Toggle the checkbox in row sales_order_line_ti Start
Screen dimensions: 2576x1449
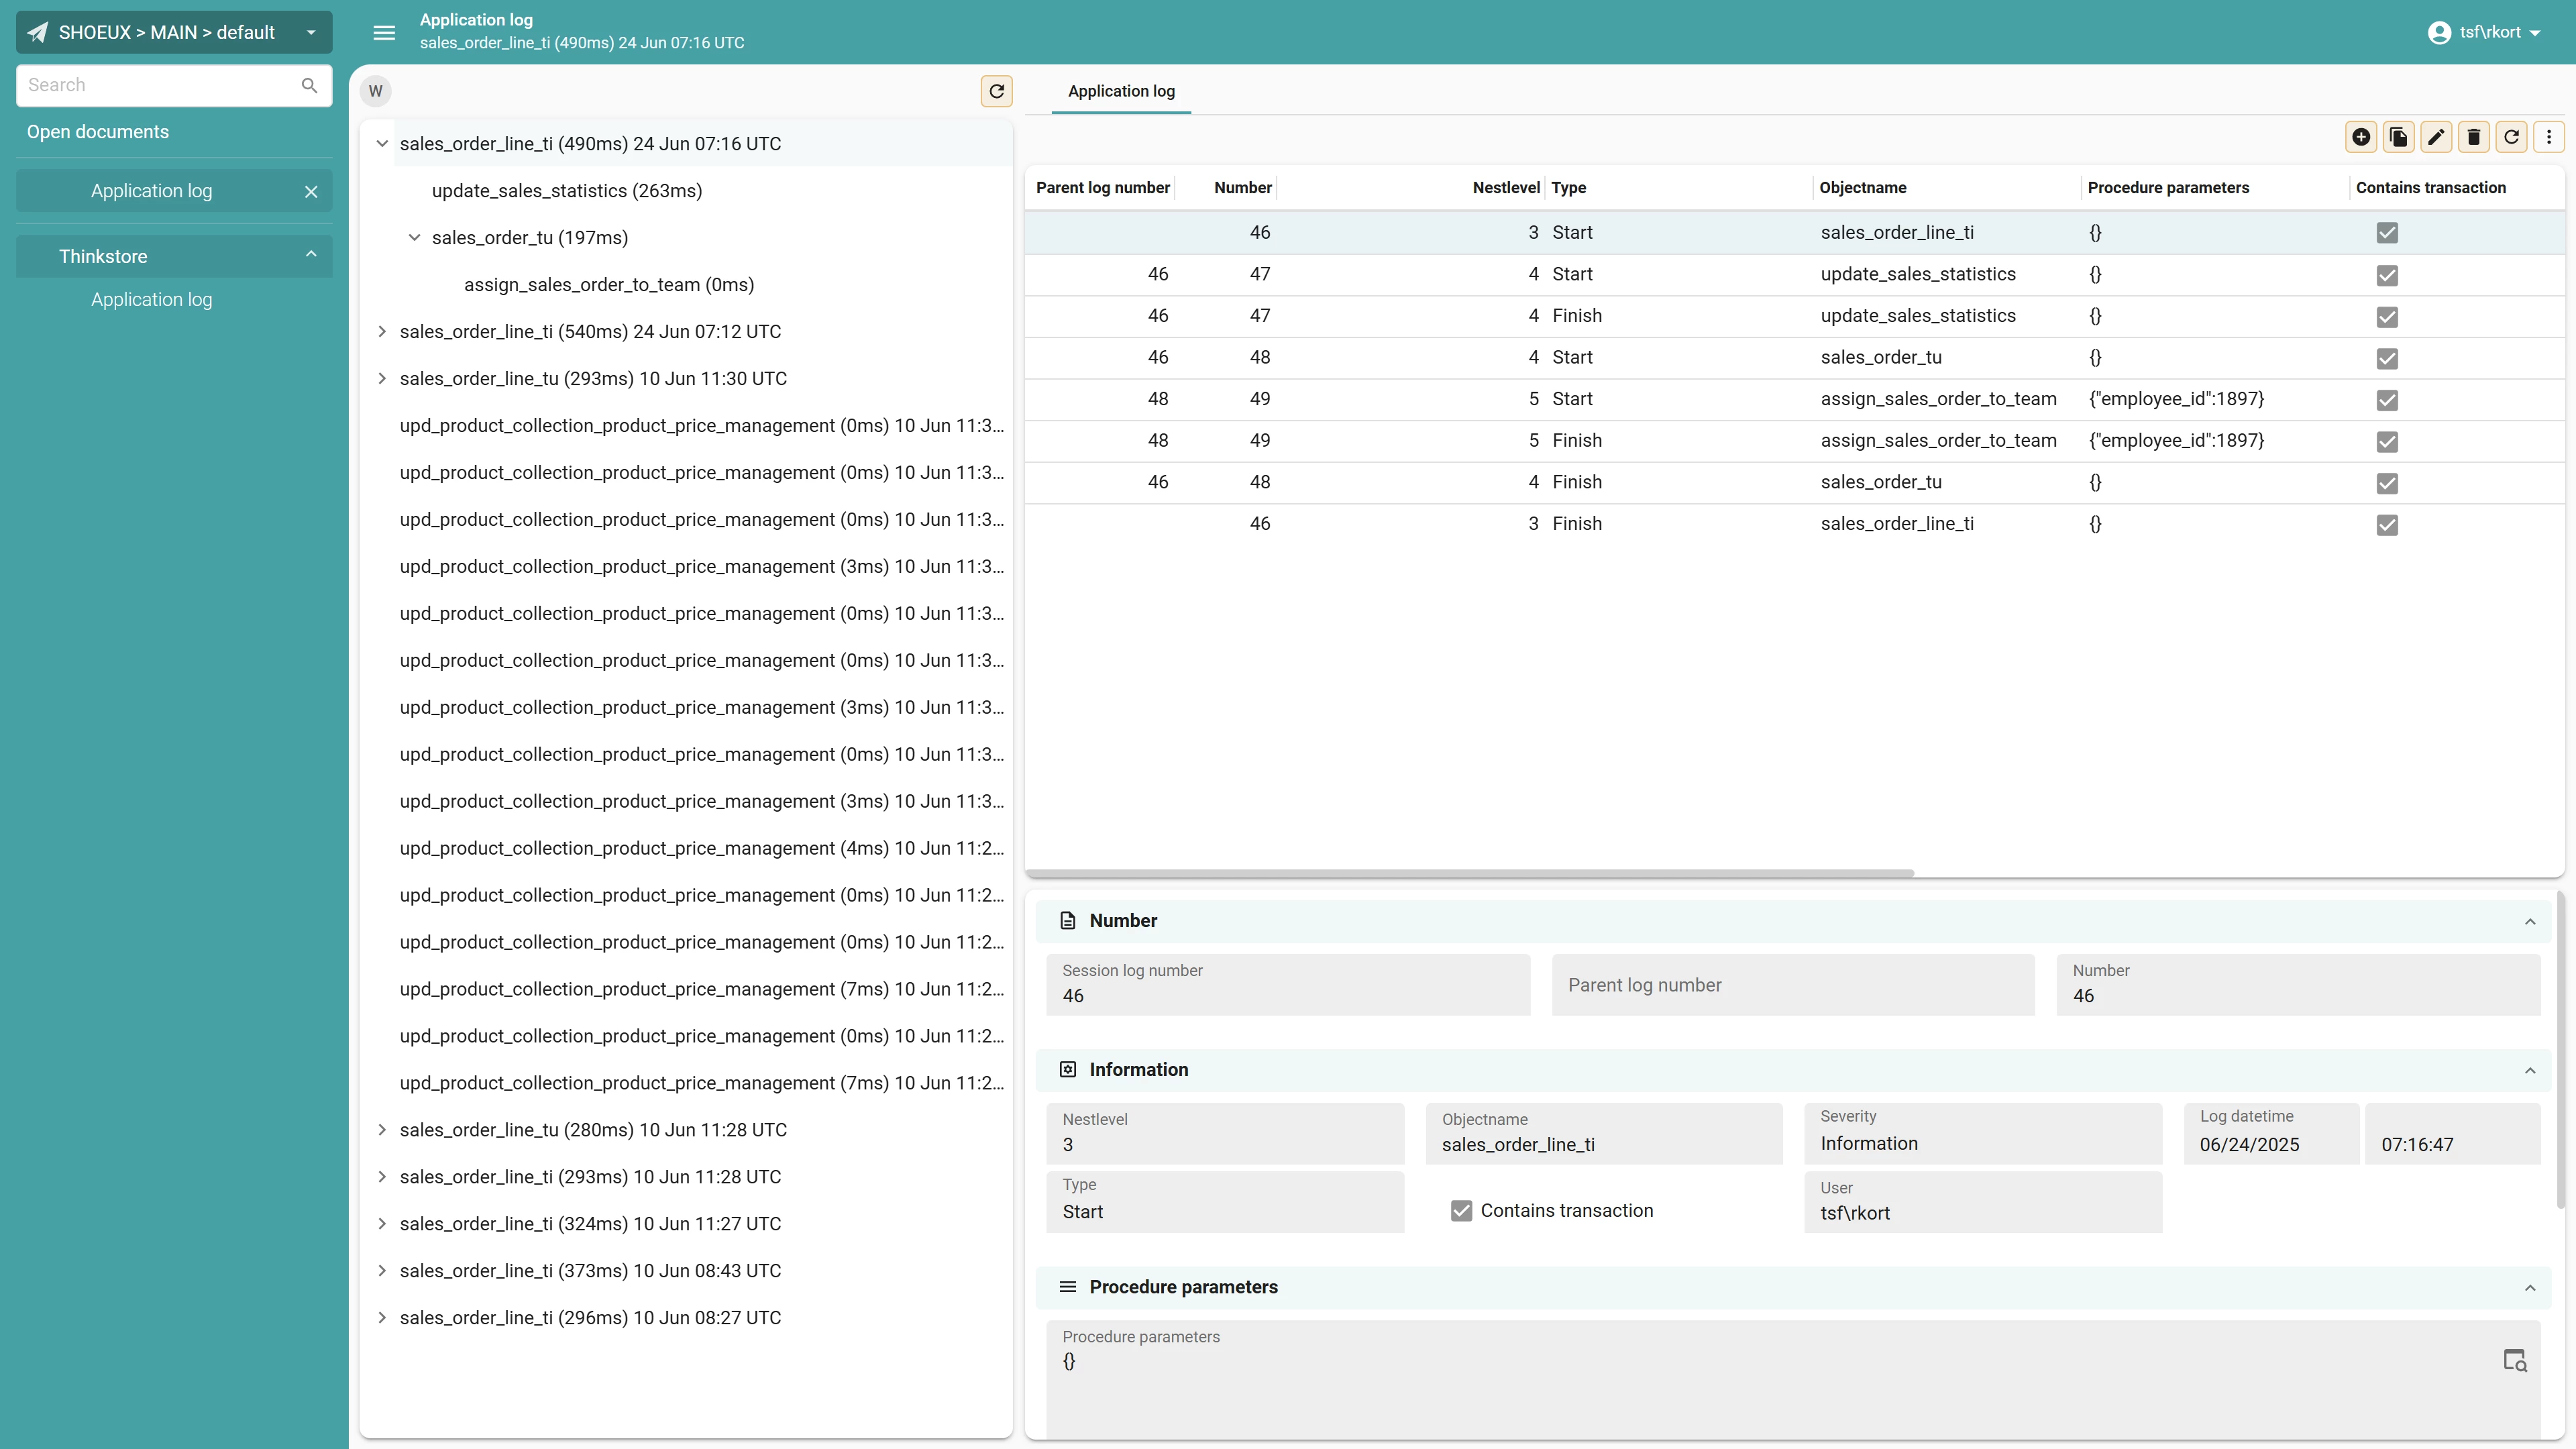(x=2387, y=233)
